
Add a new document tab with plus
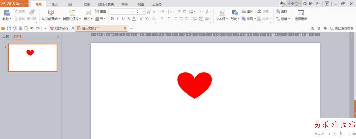pos(131,28)
